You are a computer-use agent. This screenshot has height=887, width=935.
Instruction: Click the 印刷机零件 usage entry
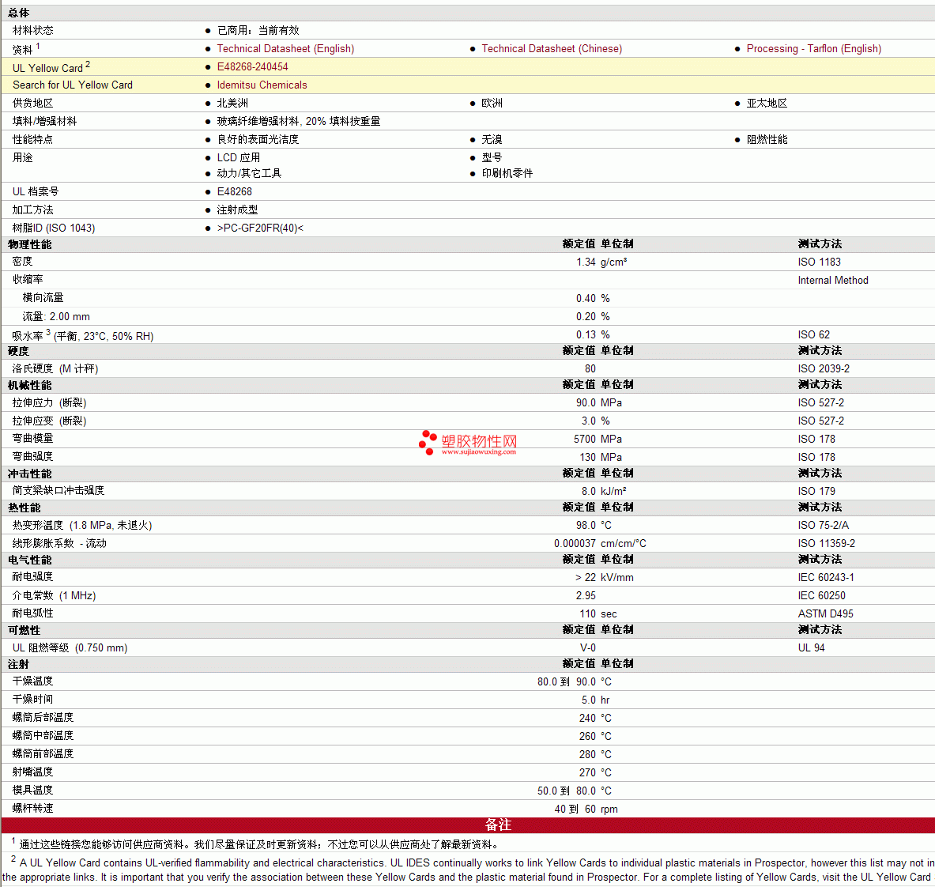click(x=507, y=174)
